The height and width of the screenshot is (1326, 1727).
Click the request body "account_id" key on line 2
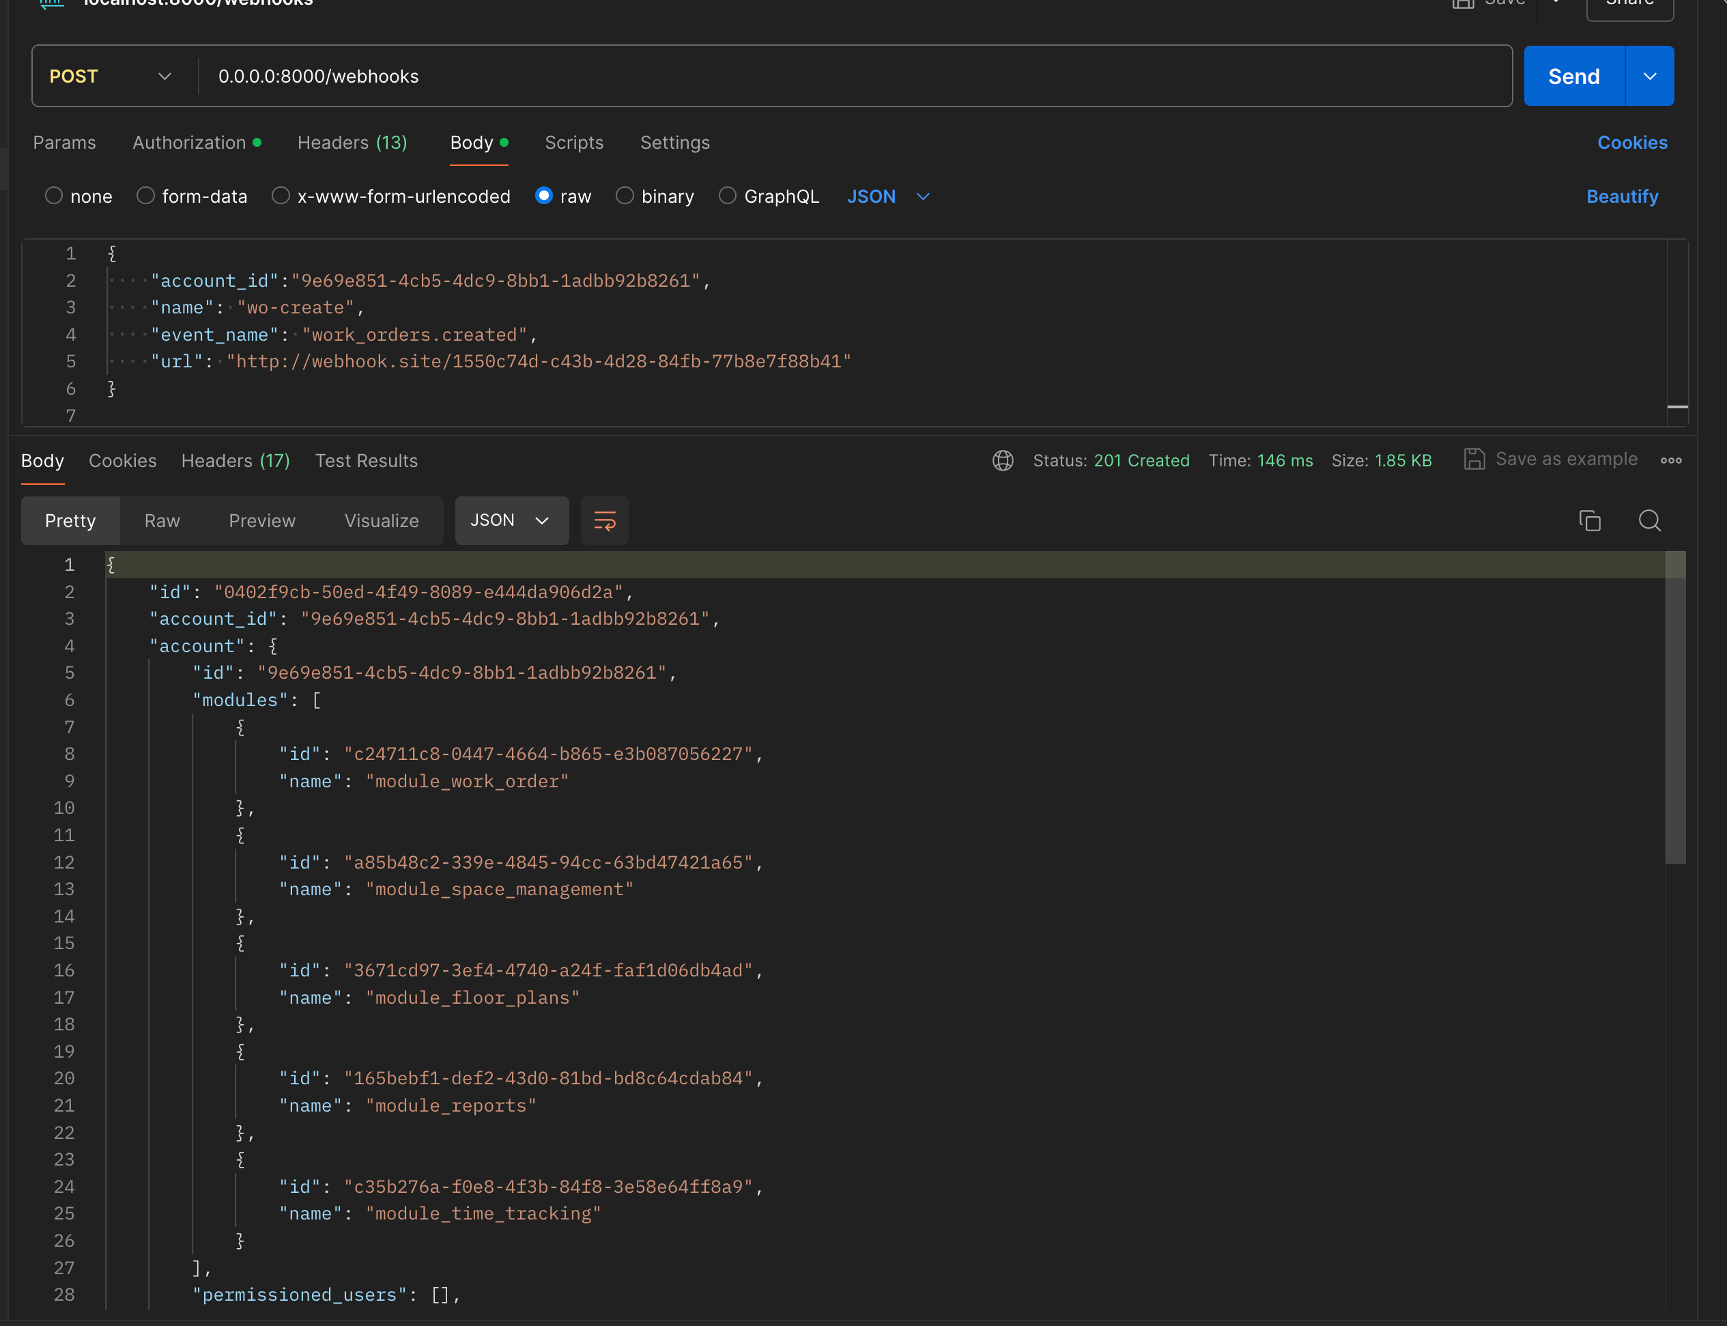214,281
